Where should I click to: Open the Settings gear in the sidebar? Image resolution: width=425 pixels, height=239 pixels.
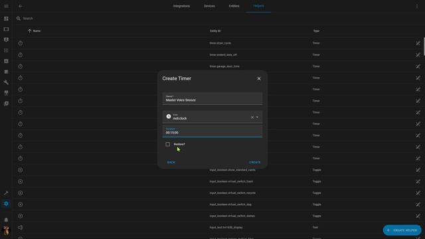click(6, 204)
